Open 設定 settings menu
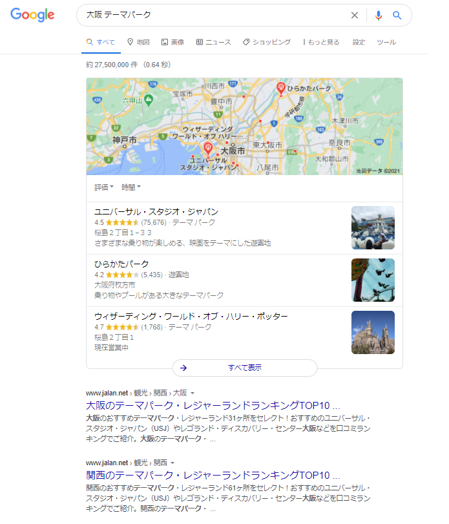The height and width of the screenshot is (524, 449). click(x=359, y=42)
